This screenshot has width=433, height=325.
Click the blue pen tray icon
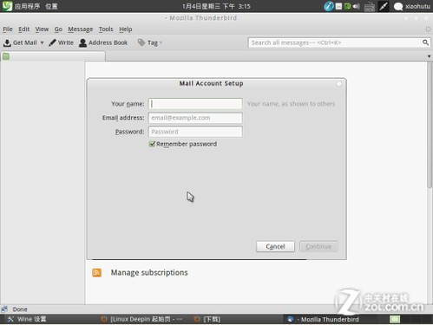pos(329,6)
